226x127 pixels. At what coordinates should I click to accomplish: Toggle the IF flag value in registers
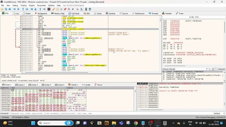tap(181, 49)
